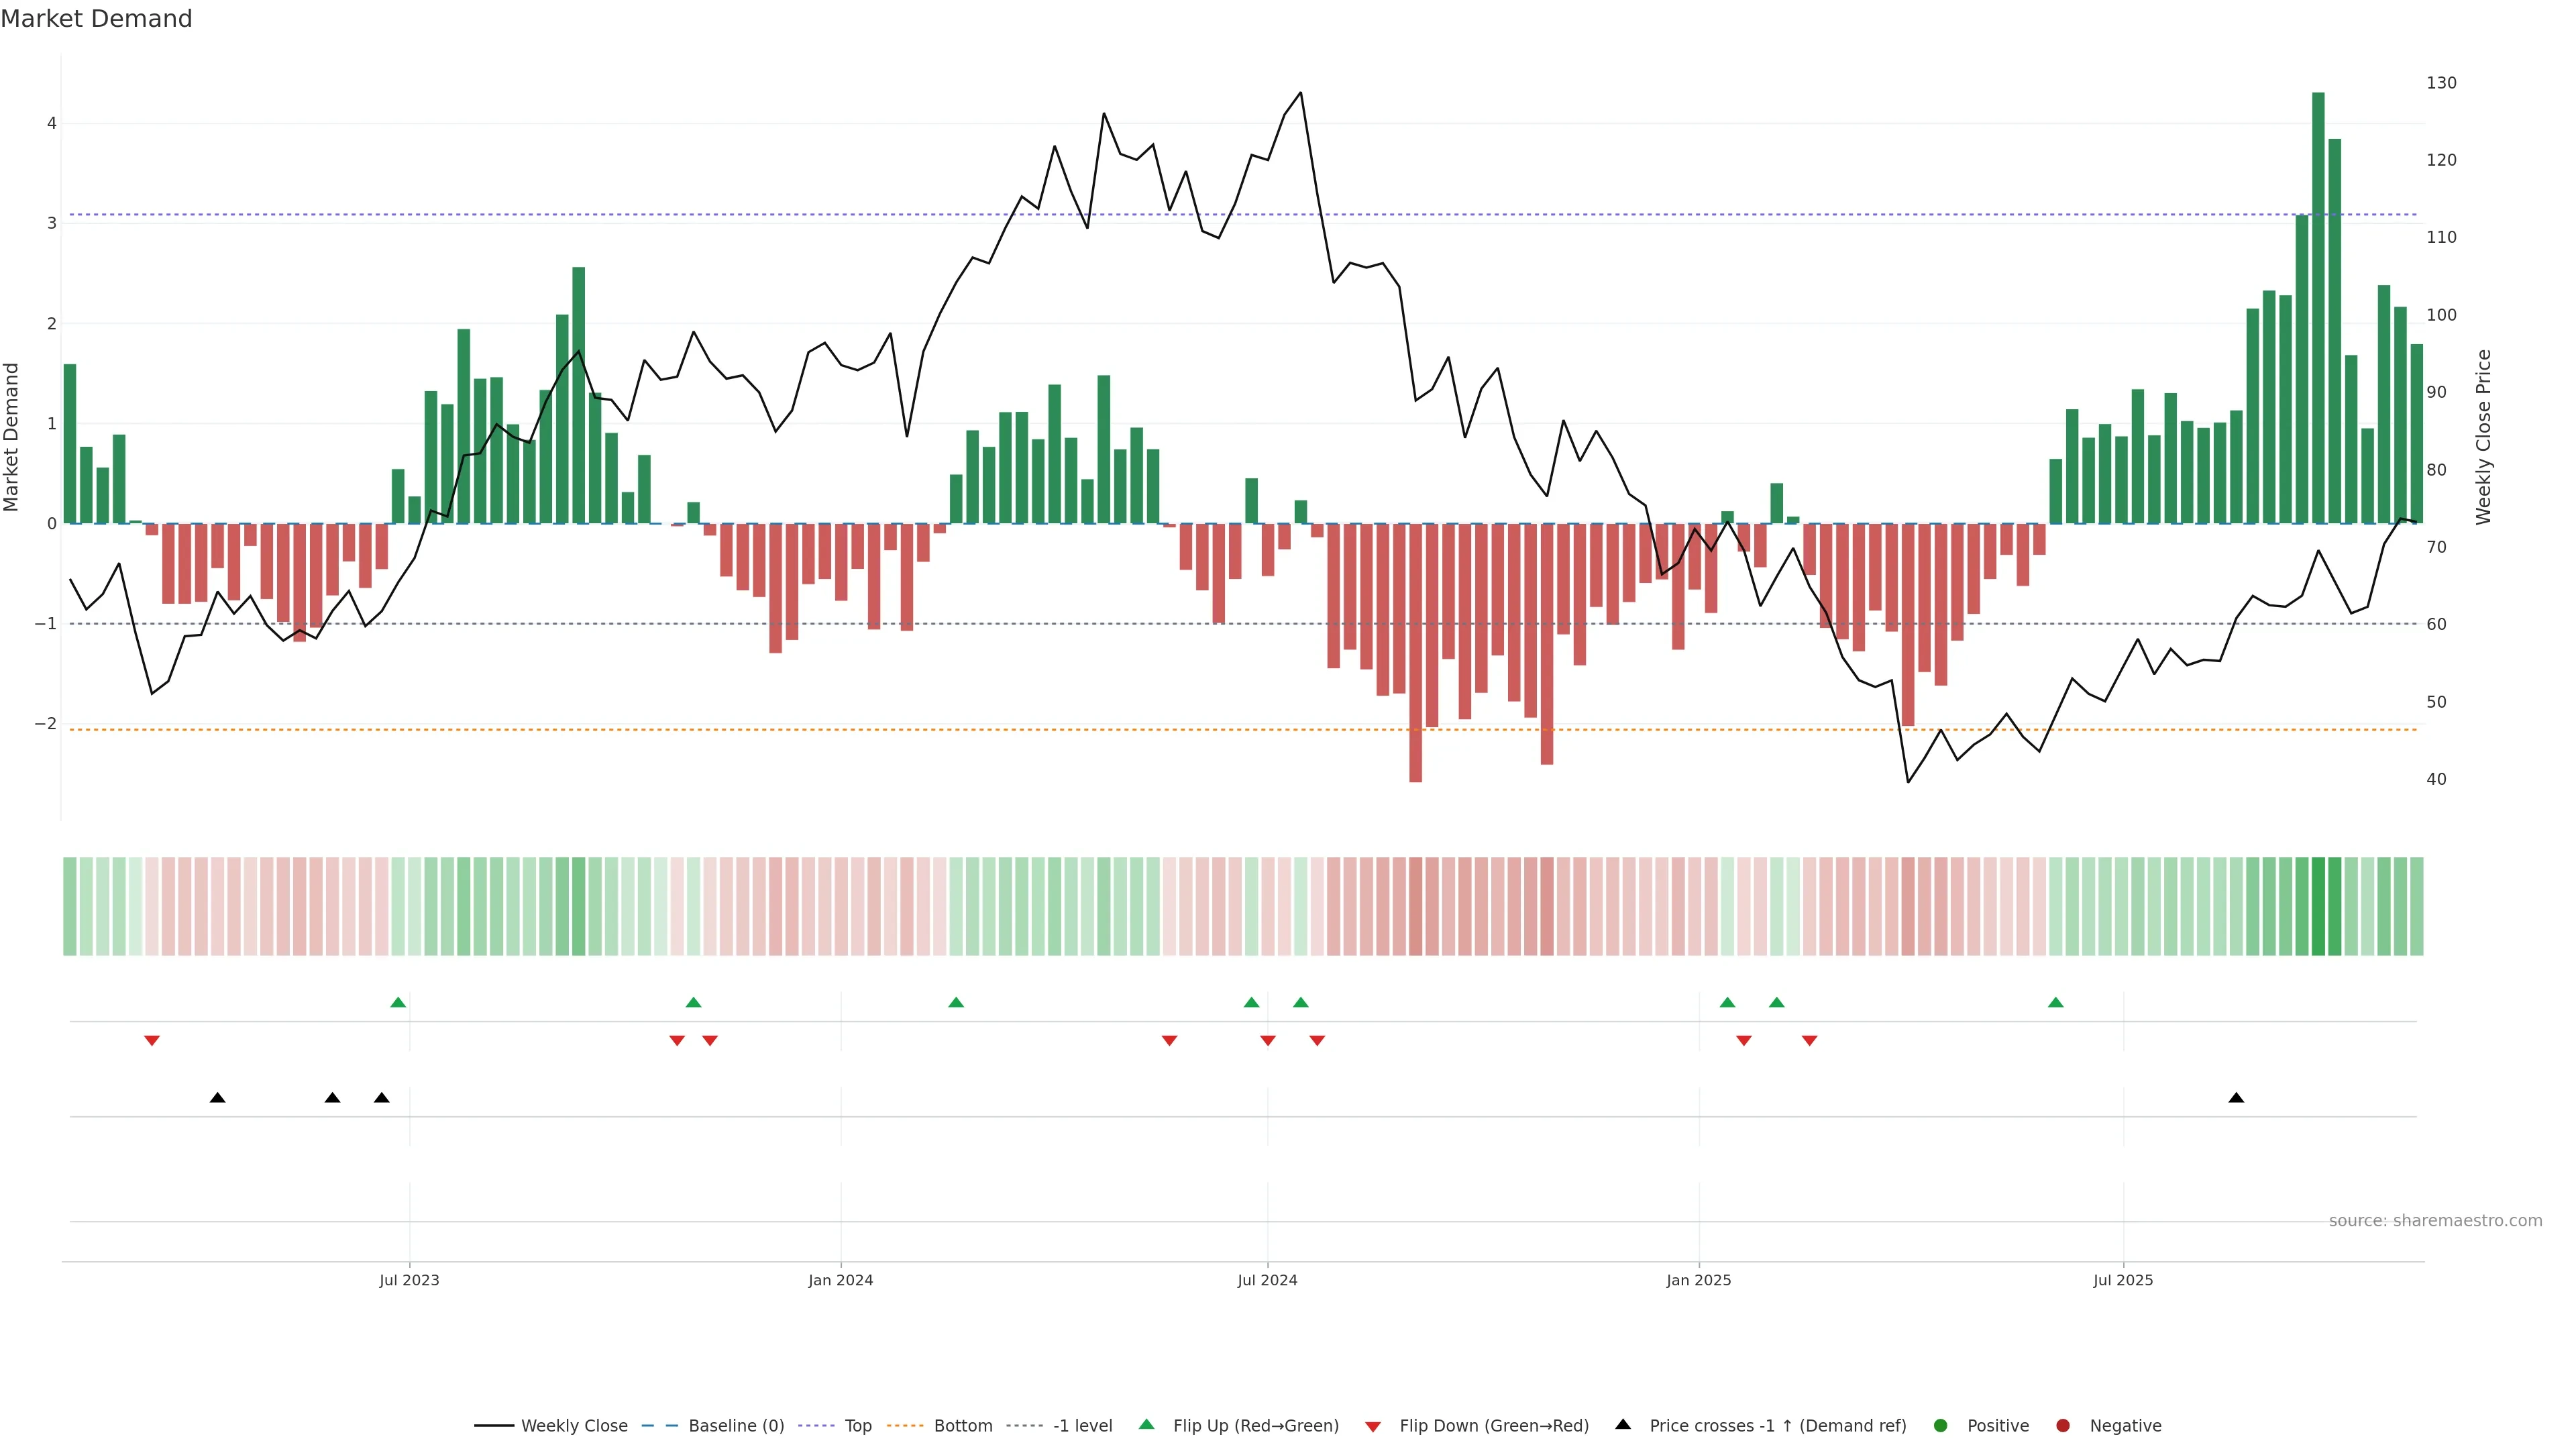Screen dimensions: 2576x1449
Task: Click the Jan 2024 x-axis label
Action: [x=840, y=1280]
